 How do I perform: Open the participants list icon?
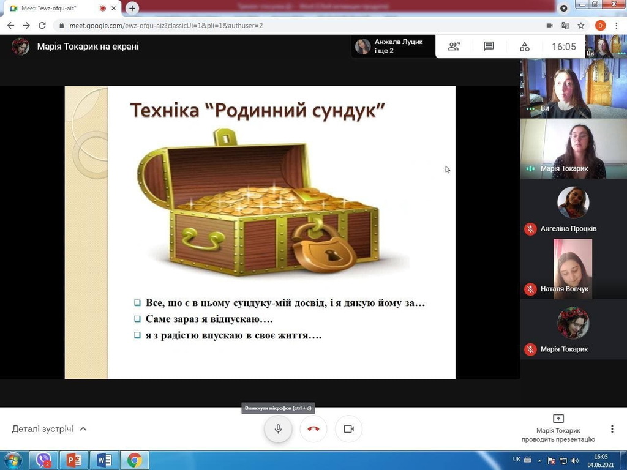(x=454, y=47)
